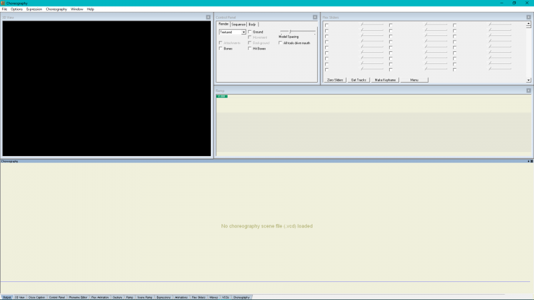The width and height of the screenshot is (534, 300).
Task: Select the Phoneme Editor bottom tab
Action: point(78,297)
